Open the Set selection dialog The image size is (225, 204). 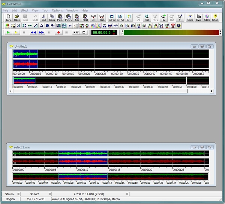tap(129, 18)
